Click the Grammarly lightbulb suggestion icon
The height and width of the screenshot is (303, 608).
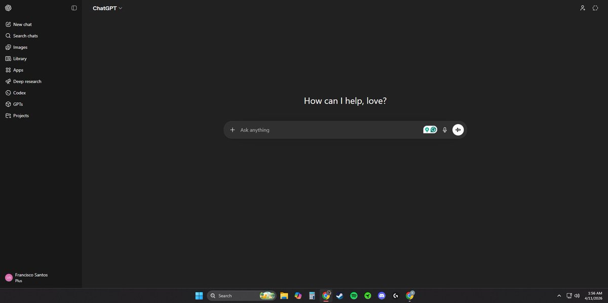tap(427, 130)
